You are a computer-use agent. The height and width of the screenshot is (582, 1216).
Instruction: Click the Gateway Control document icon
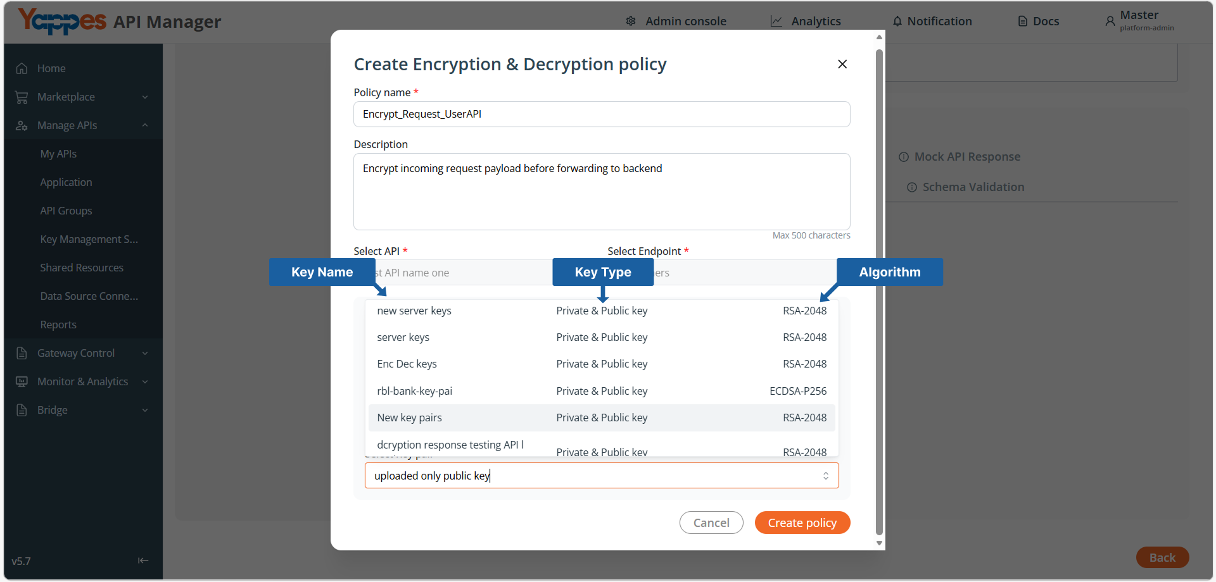point(22,353)
